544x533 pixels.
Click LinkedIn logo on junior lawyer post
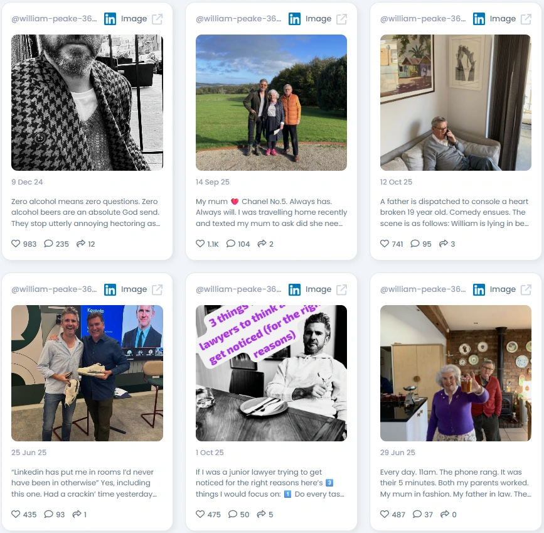[294, 289]
